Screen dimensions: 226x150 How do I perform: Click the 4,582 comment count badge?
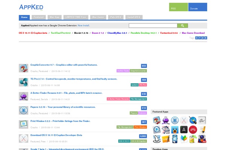tap(143, 136)
